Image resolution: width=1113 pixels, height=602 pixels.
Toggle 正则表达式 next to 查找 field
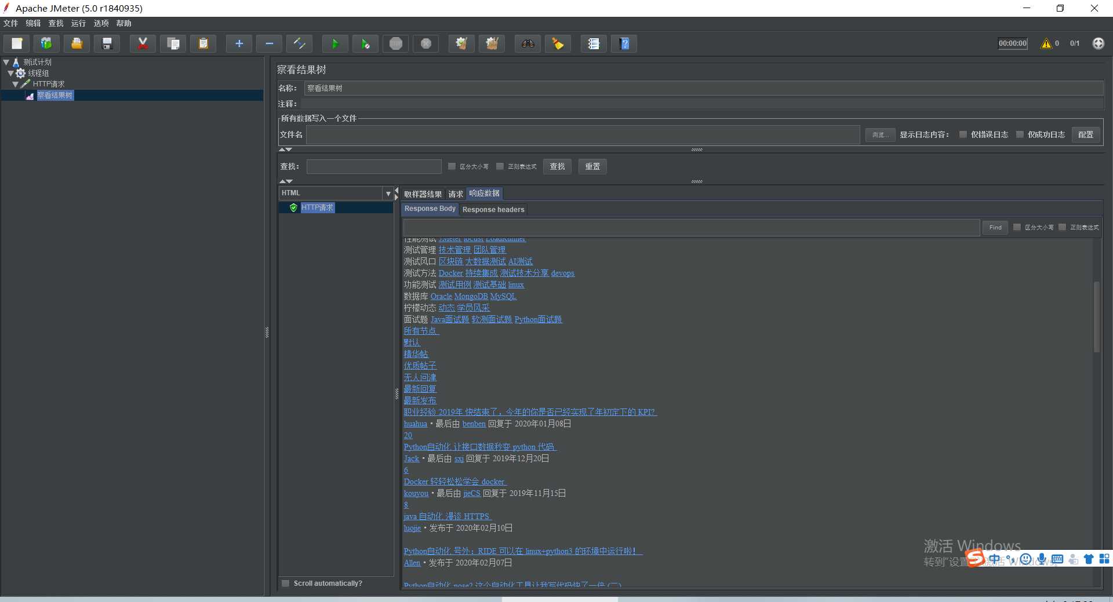500,166
